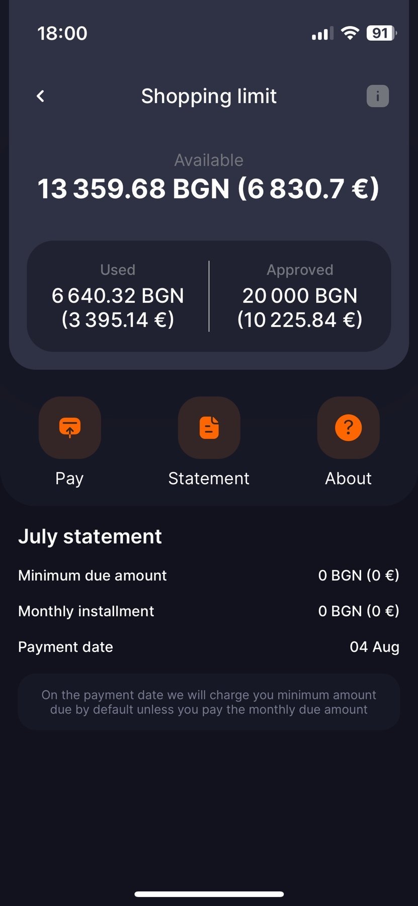The width and height of the screenshot is (418, 906).
Task: Tap the Wi-Fi status icon
Action: [350, 33]
